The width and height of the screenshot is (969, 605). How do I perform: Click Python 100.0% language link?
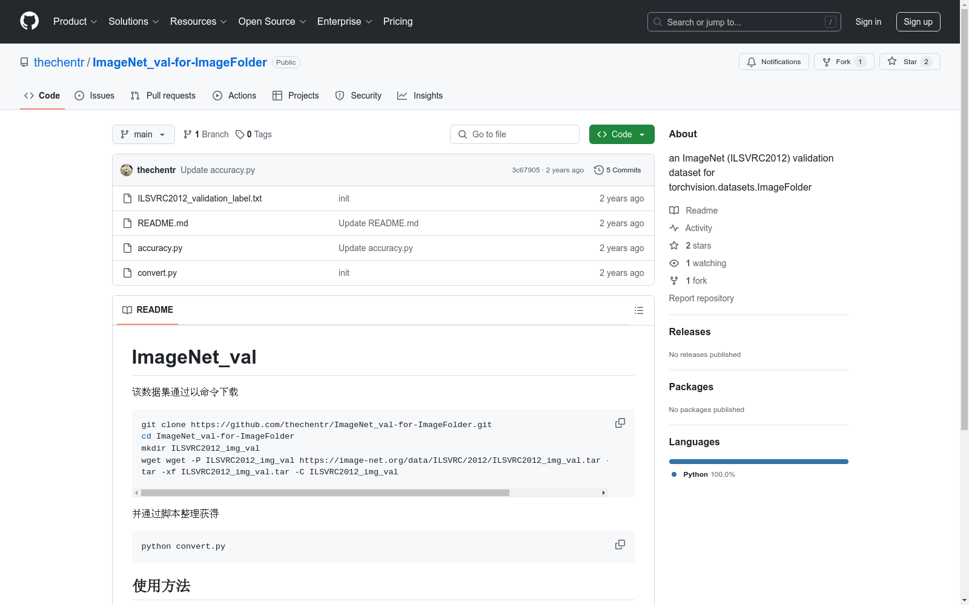tap(703, 474)
